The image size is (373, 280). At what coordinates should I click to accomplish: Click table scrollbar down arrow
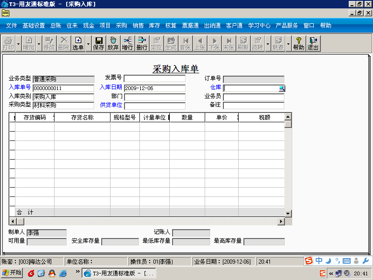[x=288, y=213]
